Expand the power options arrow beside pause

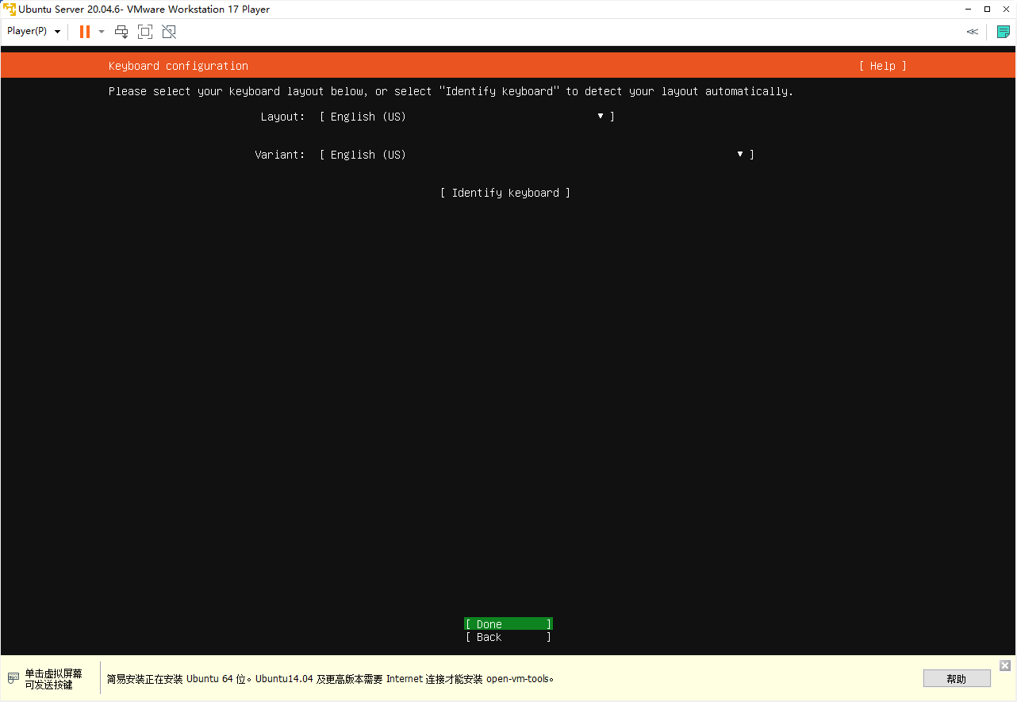pyautogui.click(x=102, y=32)
